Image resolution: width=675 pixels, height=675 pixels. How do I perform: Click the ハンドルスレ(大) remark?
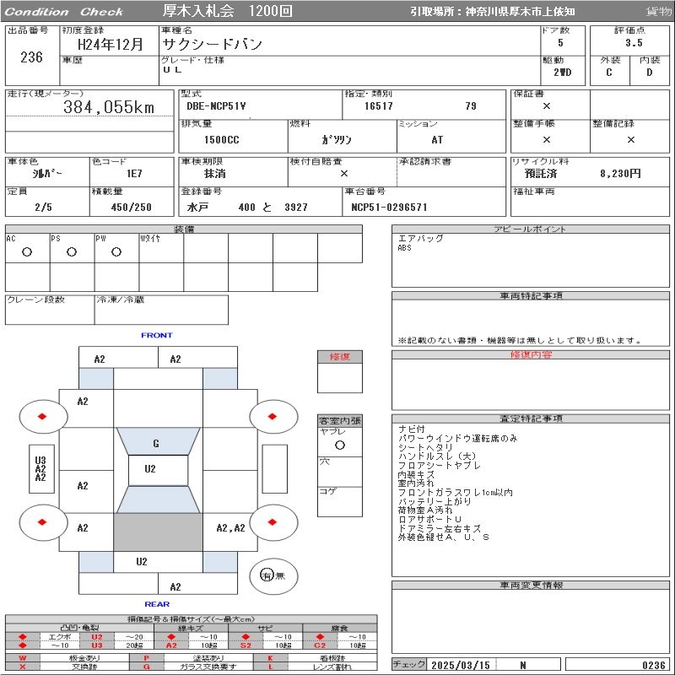click(x=437, y=456)
